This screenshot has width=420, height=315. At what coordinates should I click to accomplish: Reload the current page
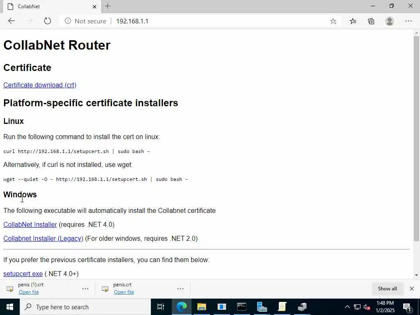tap(48, 21)
